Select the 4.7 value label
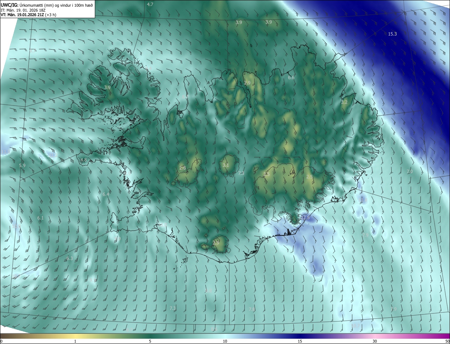 tap(150, 4)
